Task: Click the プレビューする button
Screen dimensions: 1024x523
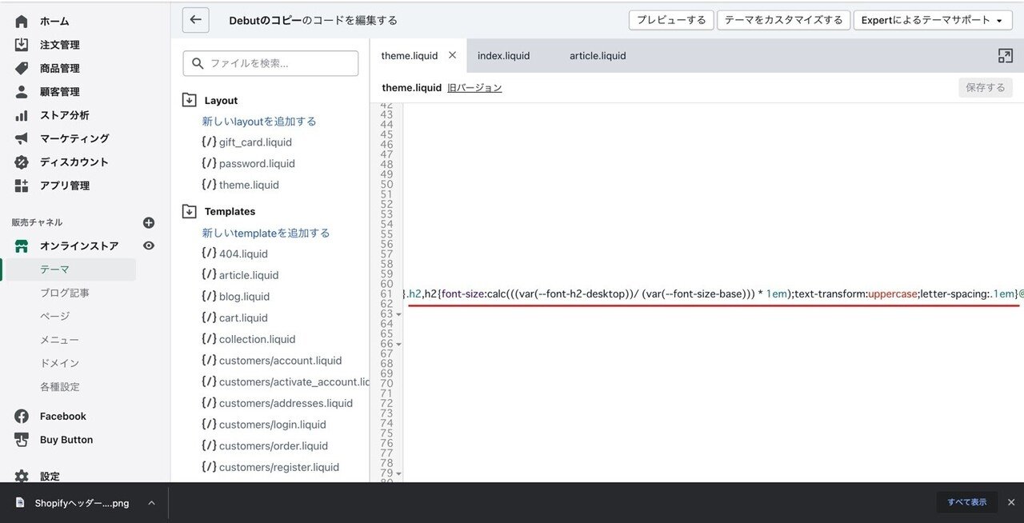Action: [x=670, y=20]
